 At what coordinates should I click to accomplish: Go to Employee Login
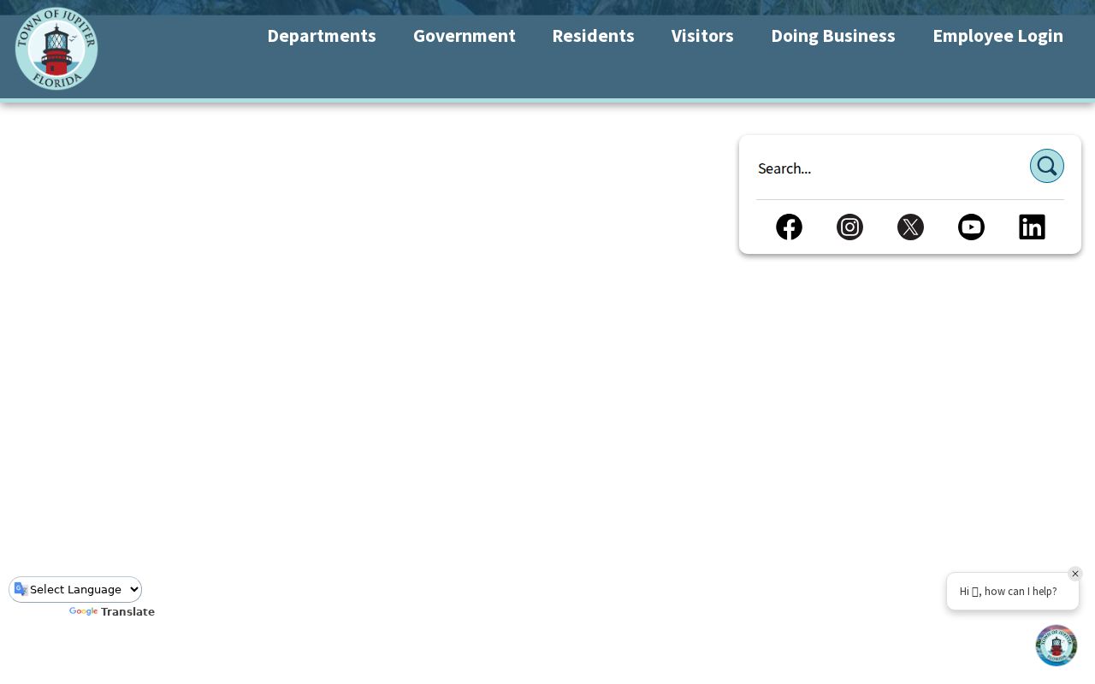[998, 36]
